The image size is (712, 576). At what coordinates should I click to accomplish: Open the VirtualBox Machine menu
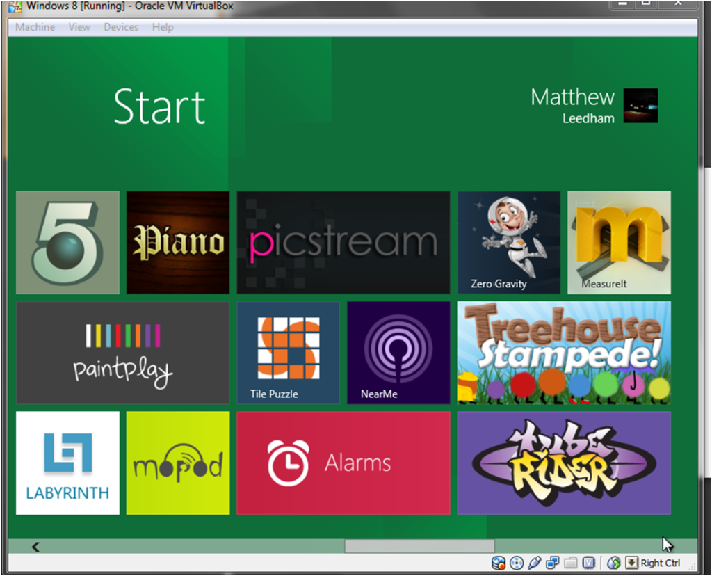[x=35, y=27]
